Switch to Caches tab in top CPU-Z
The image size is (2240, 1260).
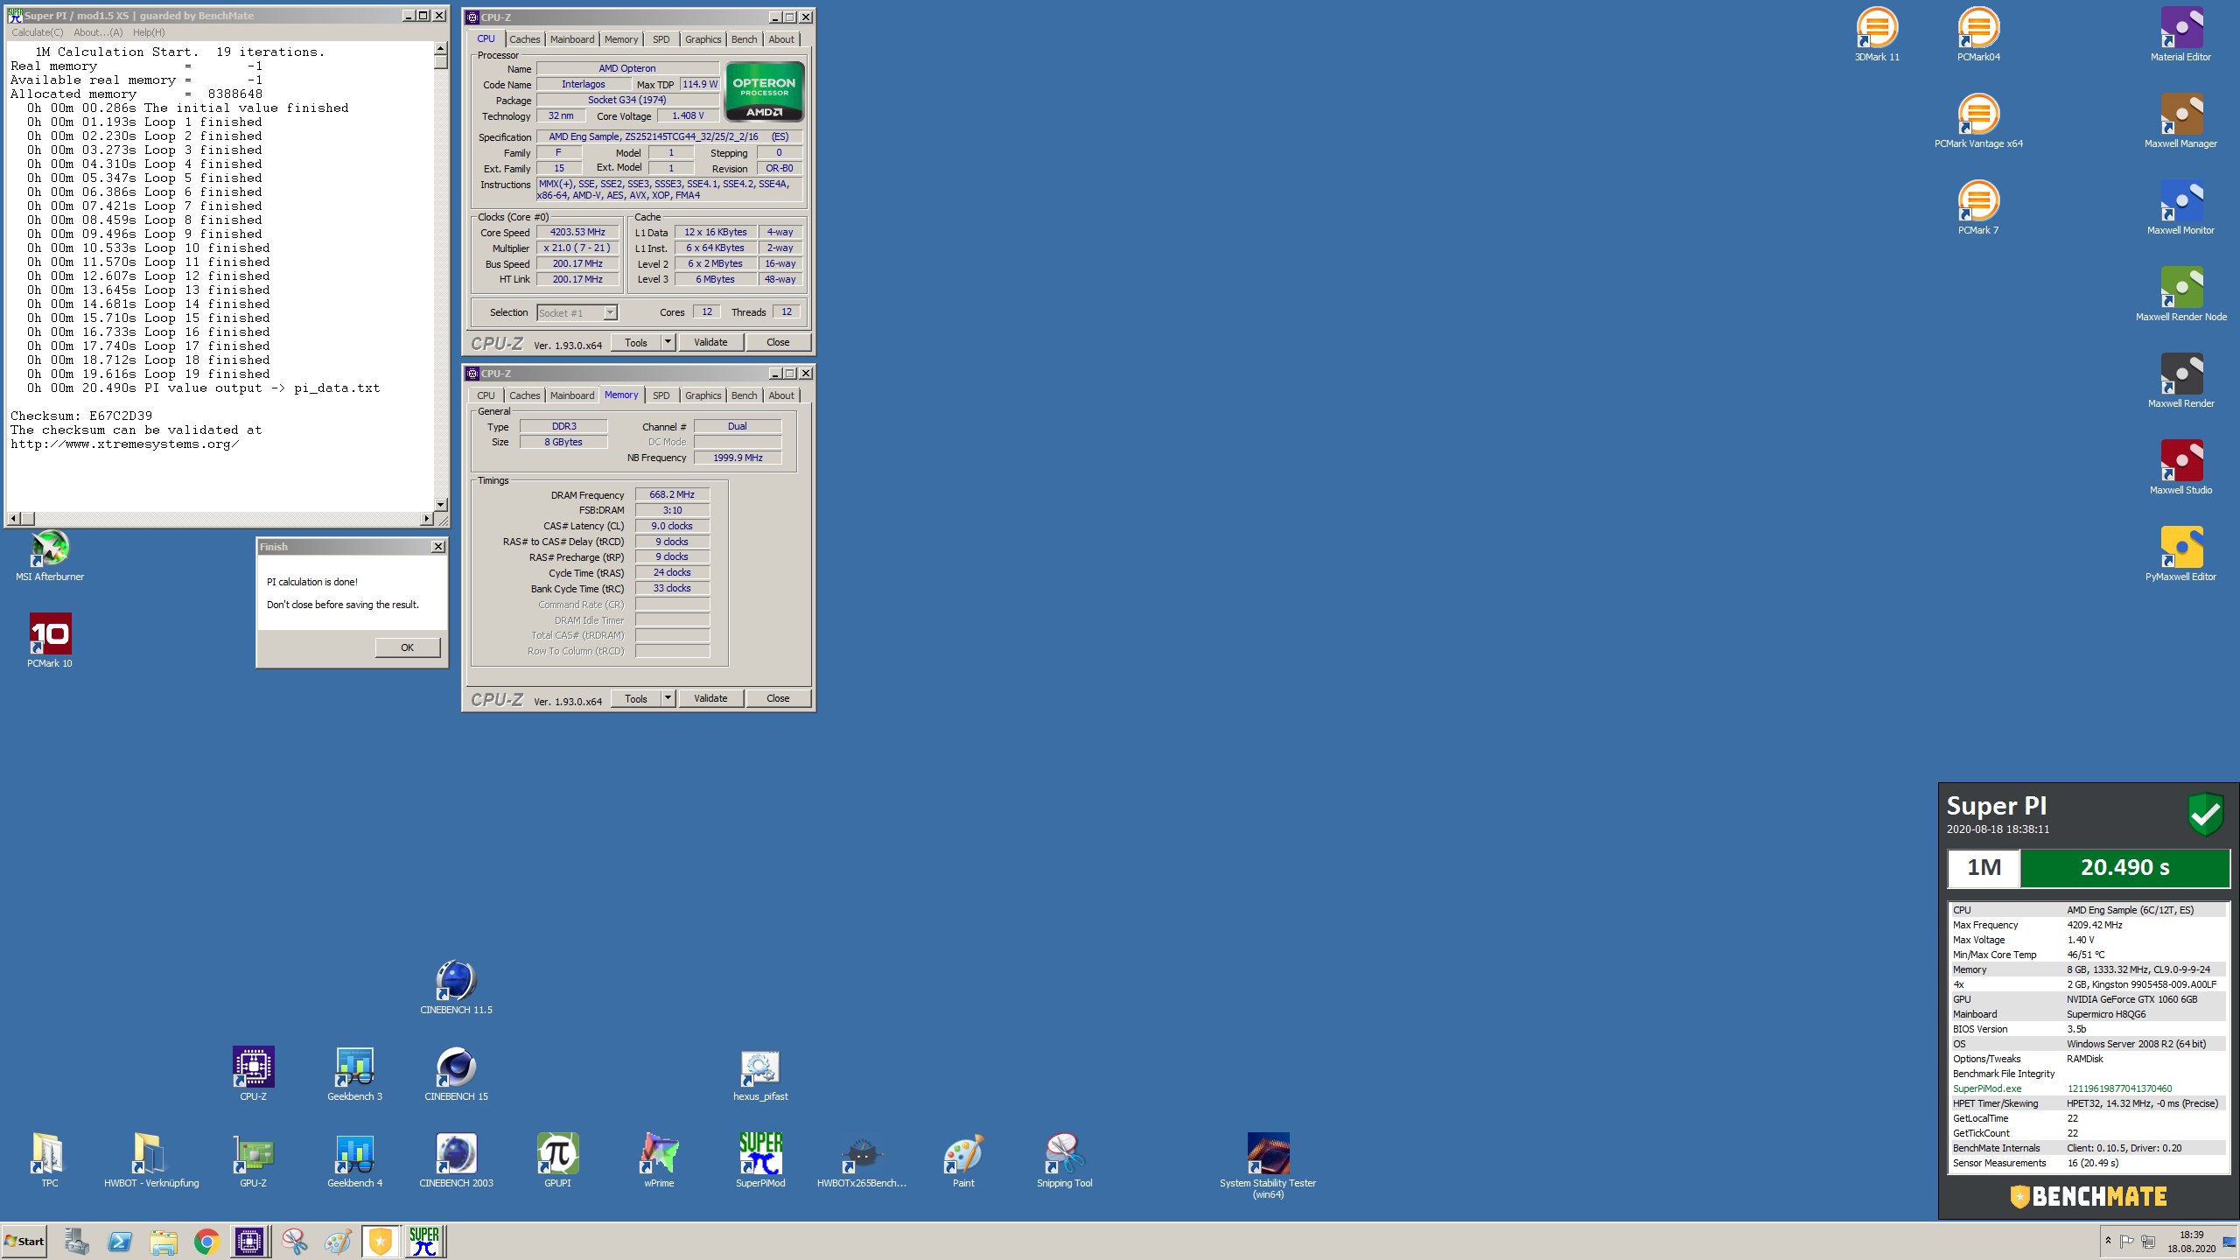click(x=525, y=39)
